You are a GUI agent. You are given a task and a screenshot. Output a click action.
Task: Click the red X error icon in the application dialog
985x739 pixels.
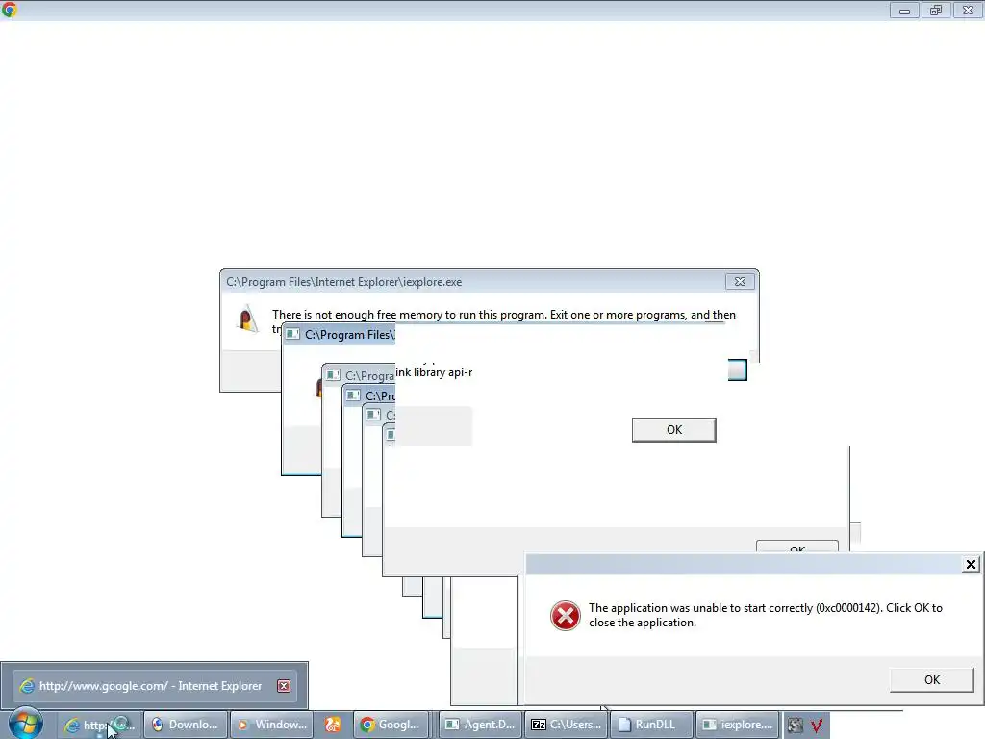[x=566, y=615]
